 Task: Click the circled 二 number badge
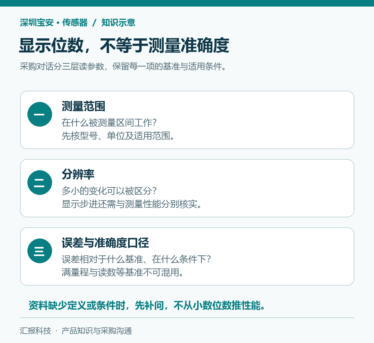(x=40, y=182)
